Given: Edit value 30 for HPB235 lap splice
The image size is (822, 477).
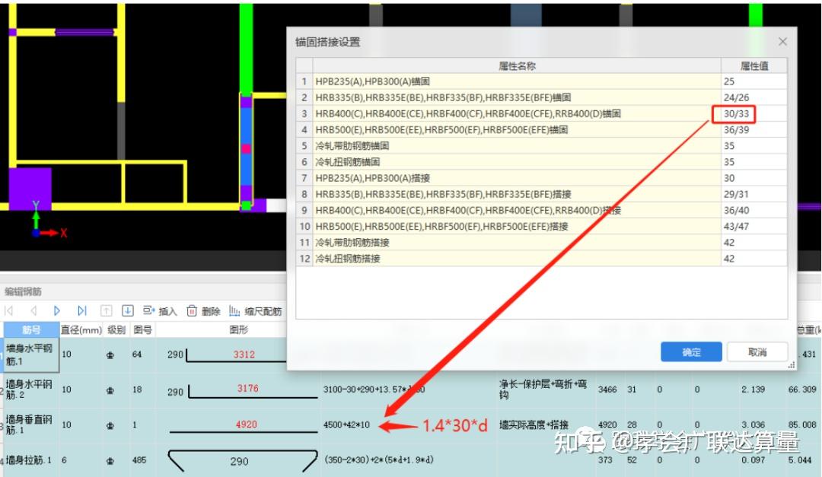Looking at the screenshot, I should [753, 178].
